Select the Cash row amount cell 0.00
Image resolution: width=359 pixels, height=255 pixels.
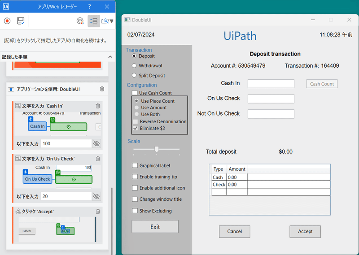pos(237,177)
